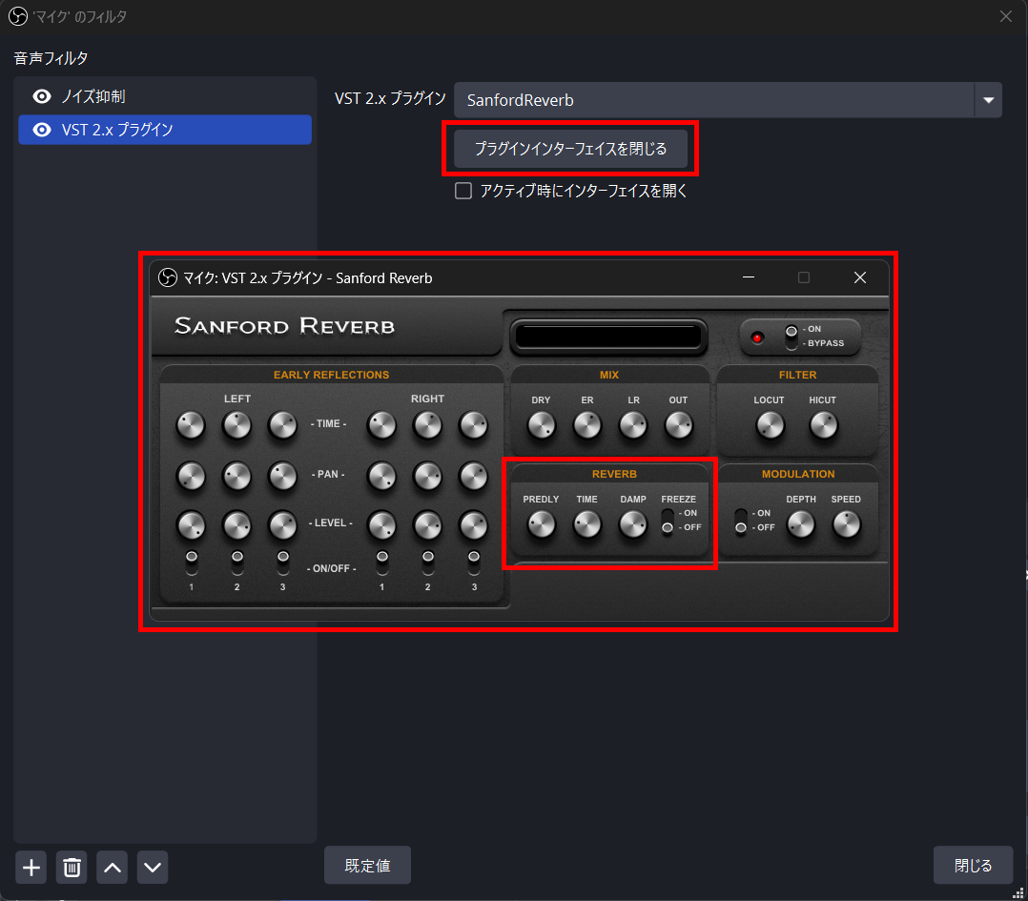Click LEFT reflection 2 LEVEL knob
Image resolution: width=1028 pixels, height=901 pixels.
(236, 525)
